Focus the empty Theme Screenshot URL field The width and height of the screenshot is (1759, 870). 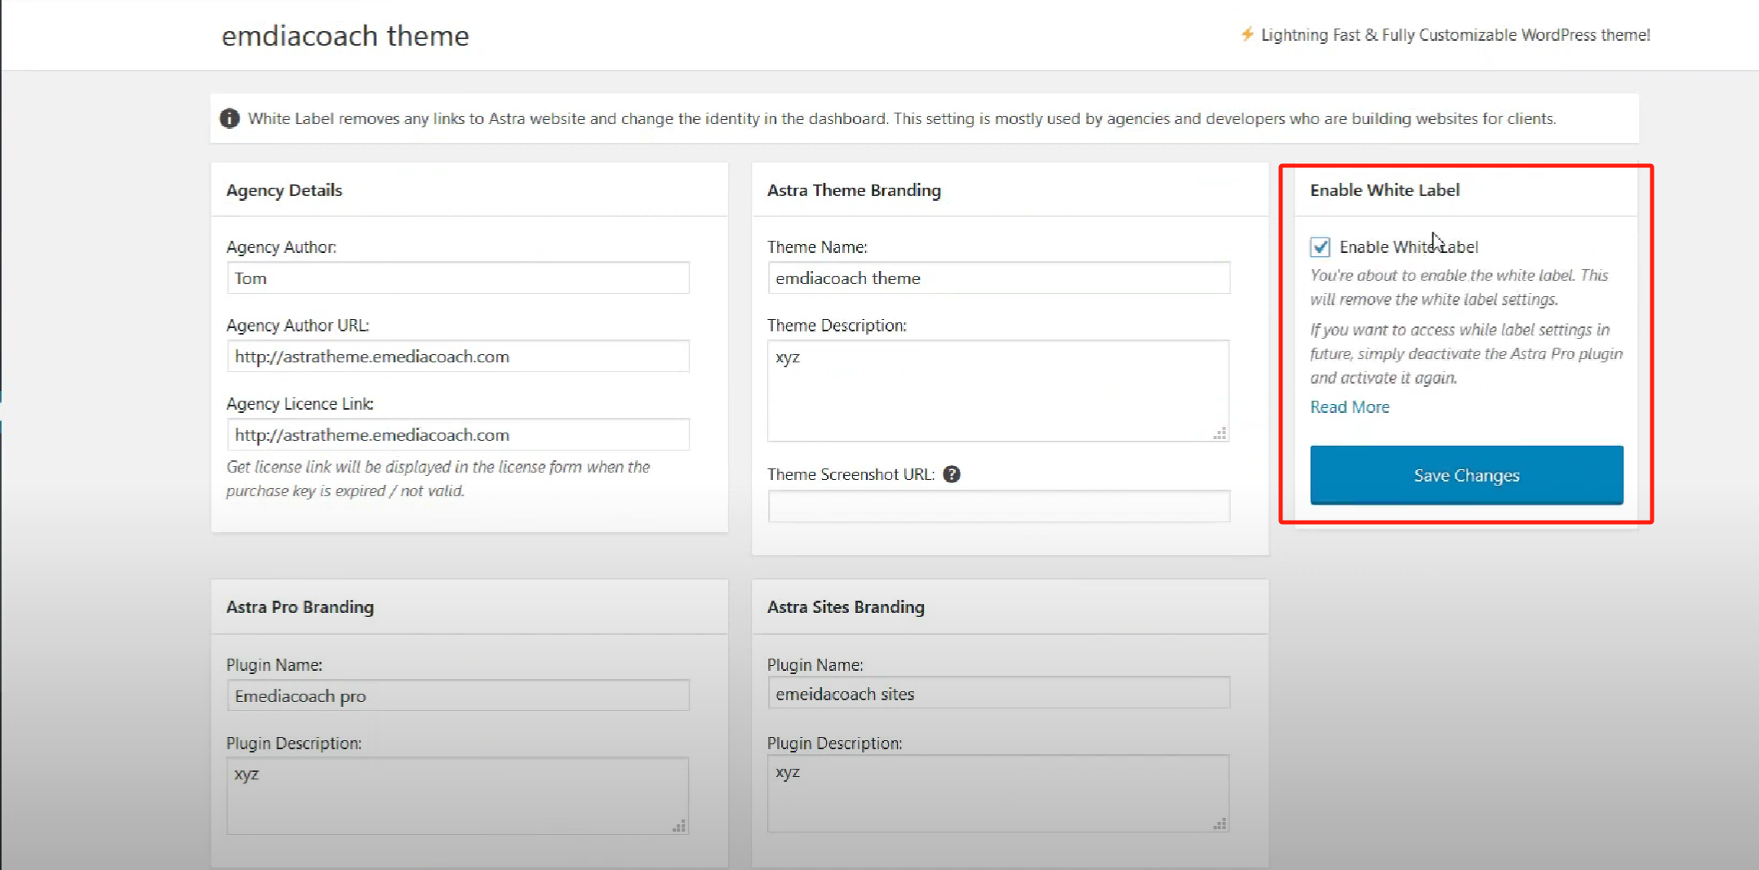click(x=998, y=506)
